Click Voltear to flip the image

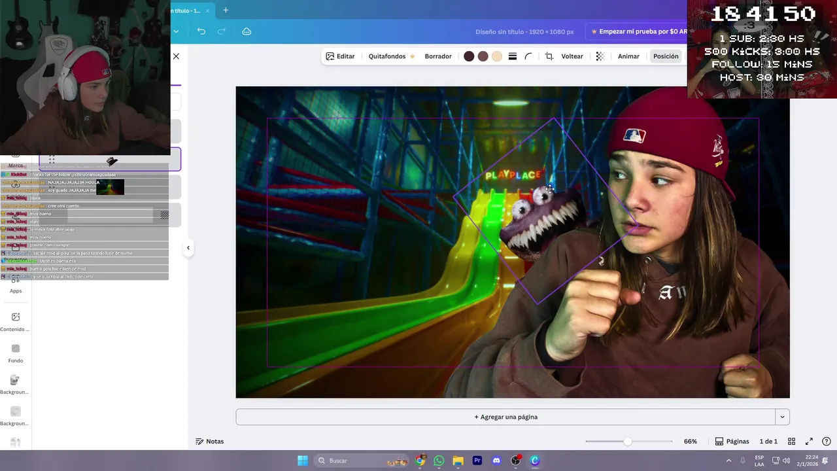(572, 56)
